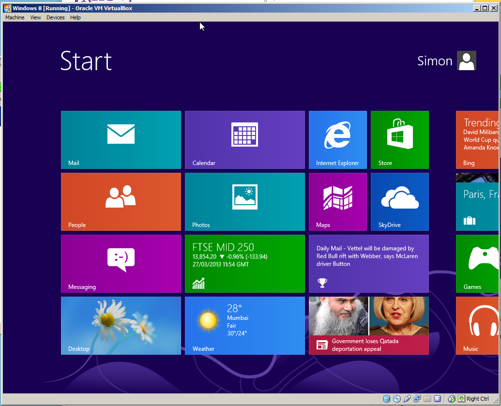Click the VirtualBox icon in title bar
This screenshot has width=501, height=406.
tap(7, 8)
